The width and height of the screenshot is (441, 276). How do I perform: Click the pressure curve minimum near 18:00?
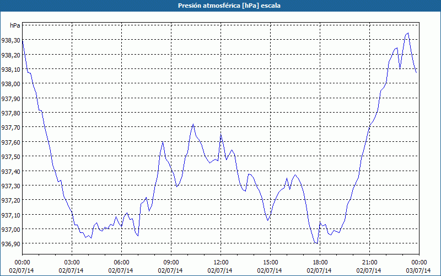(317, 243)
